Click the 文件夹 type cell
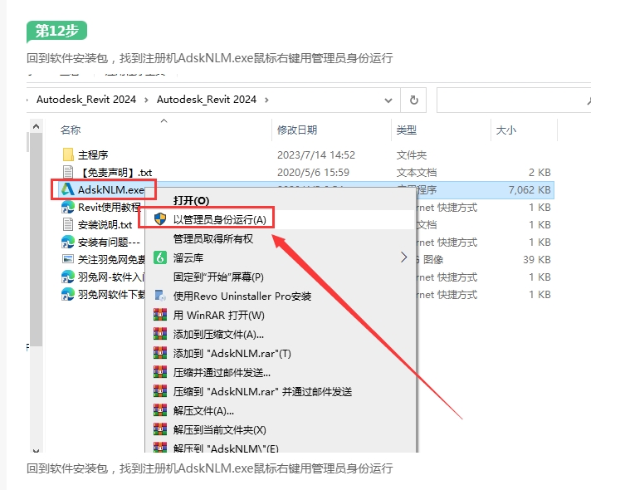 (x=411, y=154)
